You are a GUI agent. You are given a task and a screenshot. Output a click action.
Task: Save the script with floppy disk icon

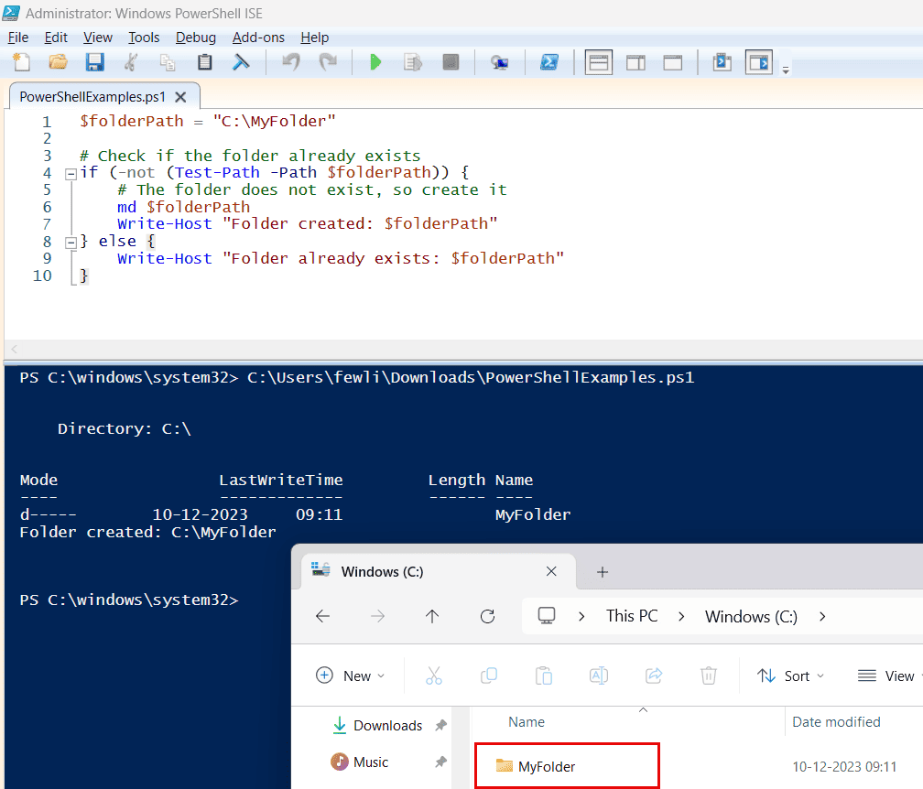[x=94, y=61]
